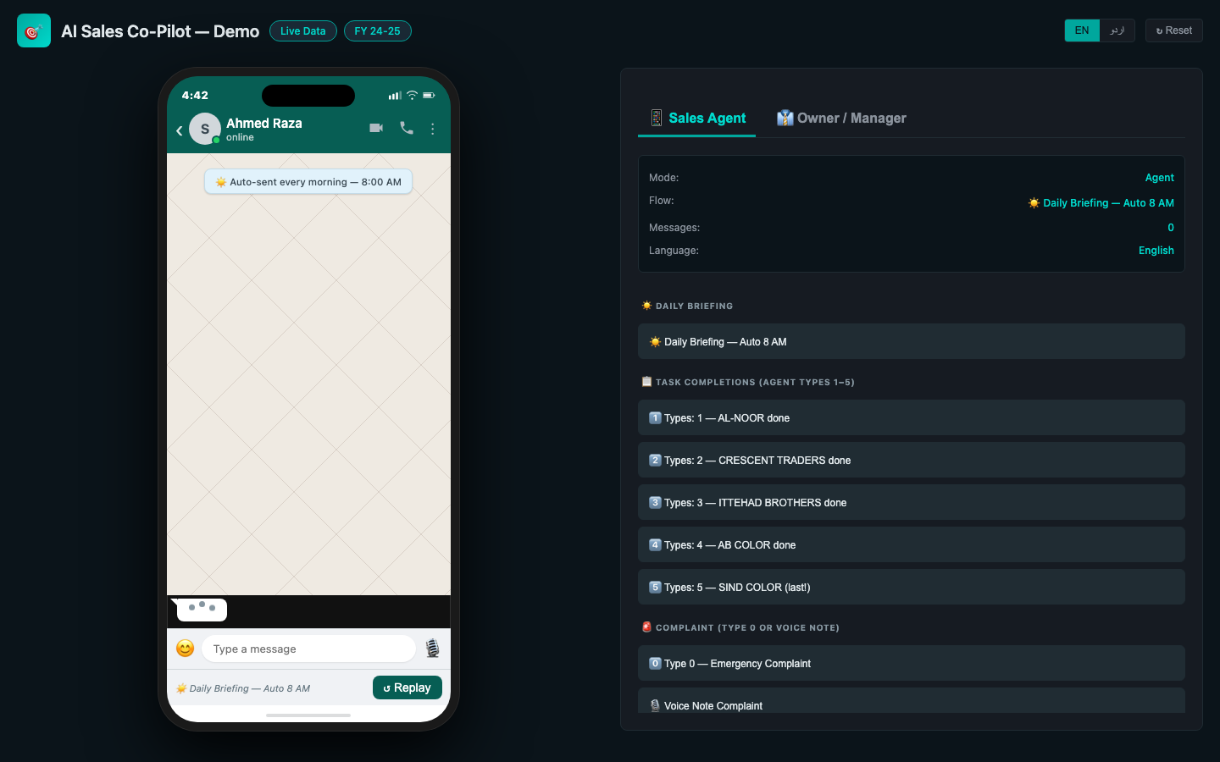Click the Live Data badge

[303, 31]
